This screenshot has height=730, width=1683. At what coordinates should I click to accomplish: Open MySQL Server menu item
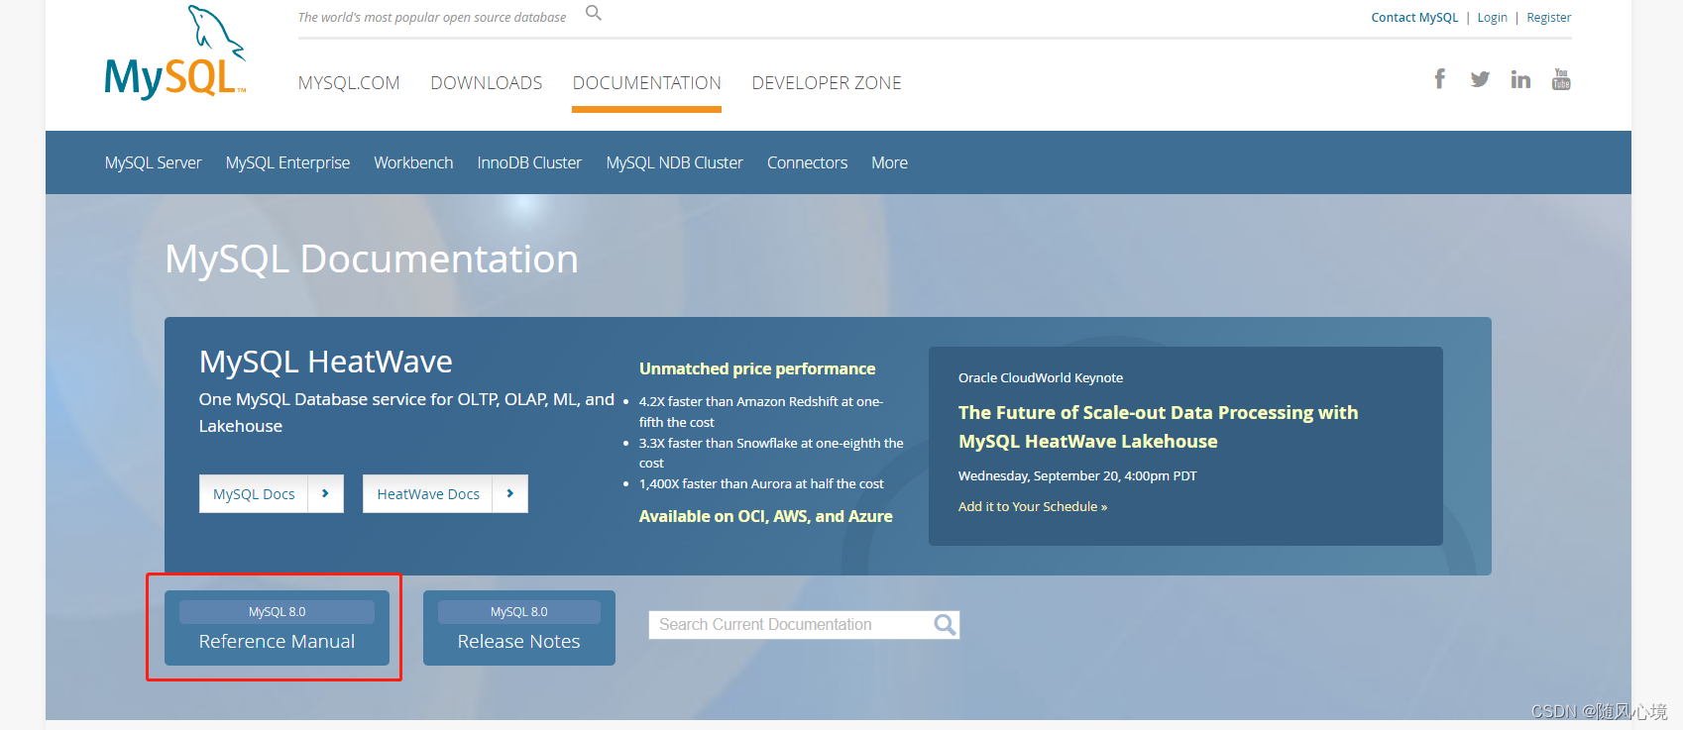(x=154, y=162)
